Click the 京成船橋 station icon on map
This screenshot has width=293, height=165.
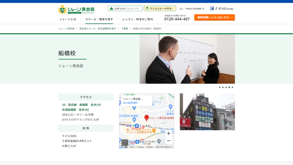(x=137, y=142)
